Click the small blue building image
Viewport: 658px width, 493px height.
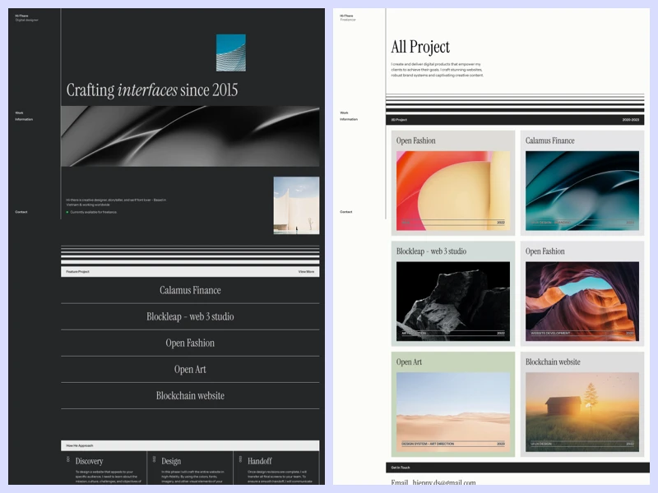(231, 53)
